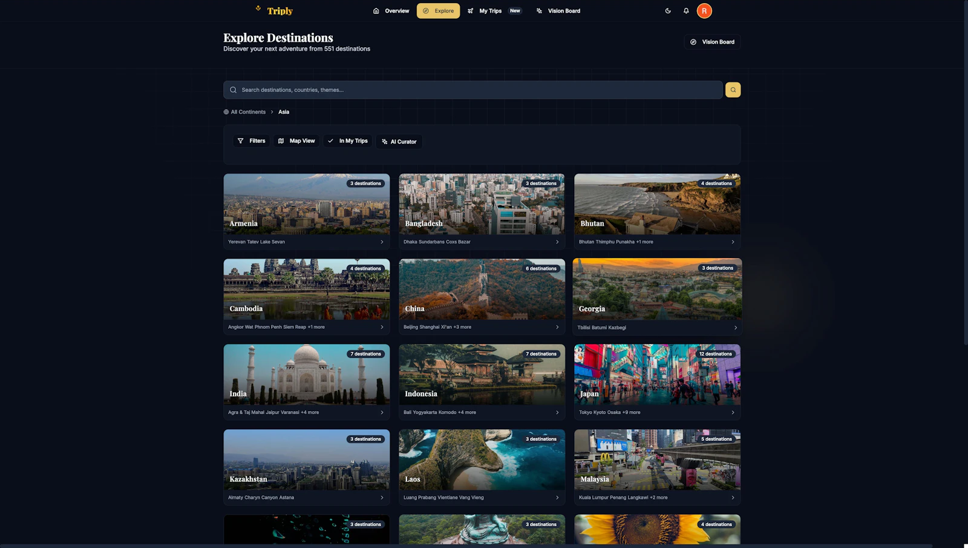Click the yellow search button
The width and height of the screenshot is (968, 548).
[733, 90]
